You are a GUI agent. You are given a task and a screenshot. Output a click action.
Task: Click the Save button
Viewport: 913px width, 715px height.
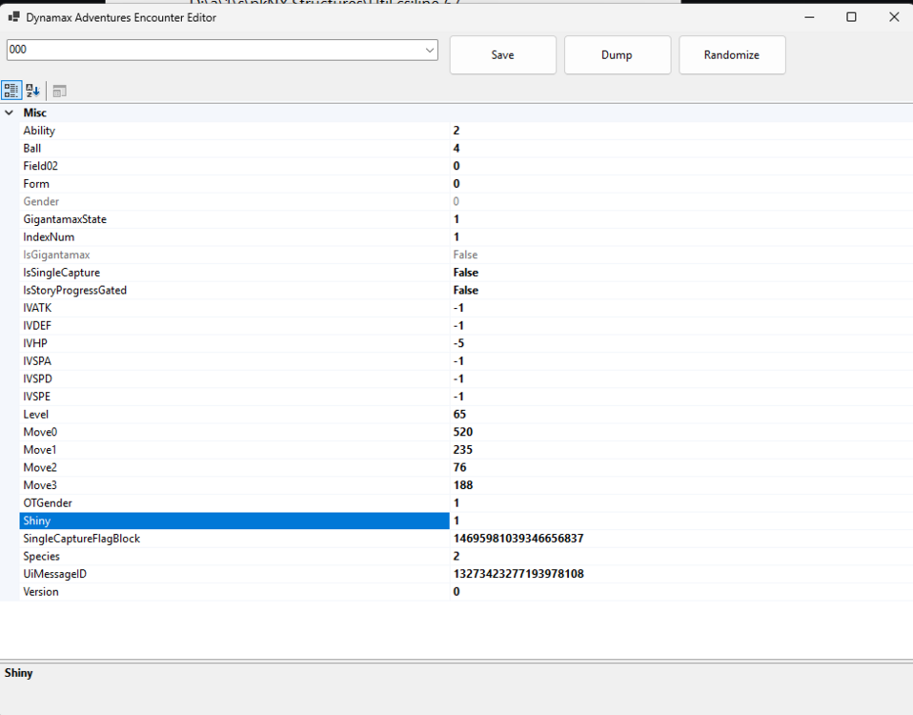click(x=502, y=55)
